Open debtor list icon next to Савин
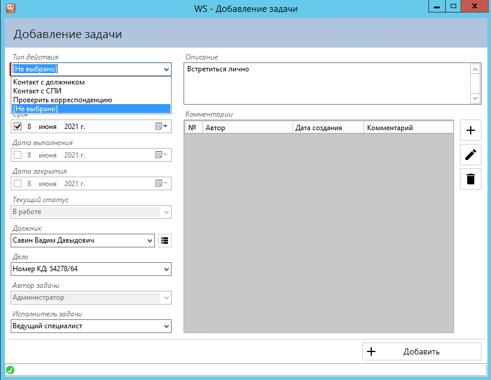Screen dimensions: 491x380 (x=164, y=240)
